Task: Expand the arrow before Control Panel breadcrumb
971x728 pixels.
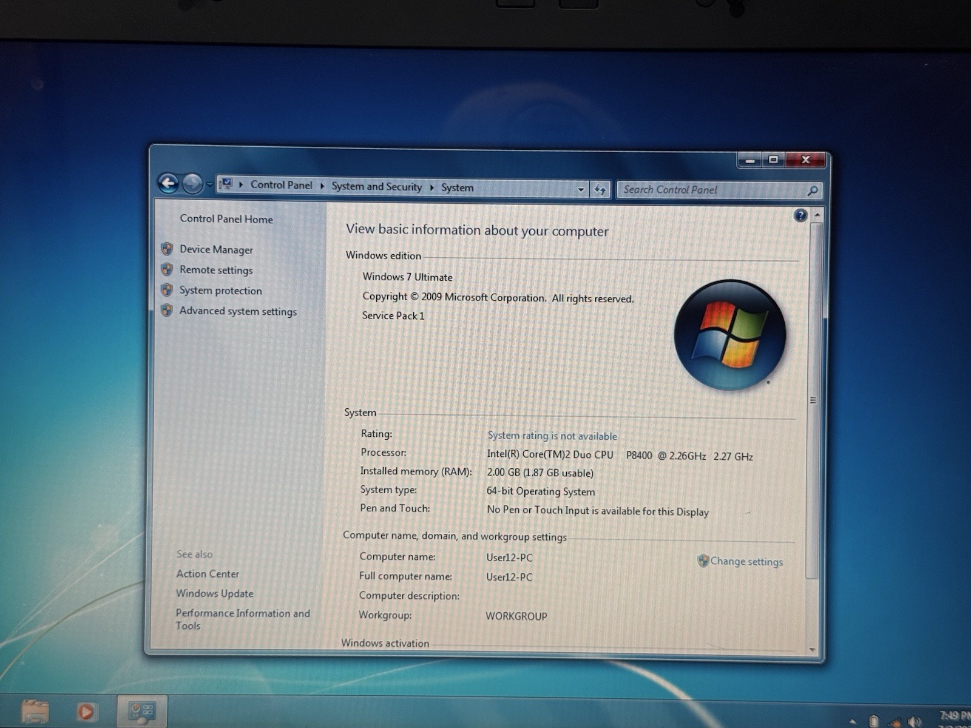Action: pos(241,184)
